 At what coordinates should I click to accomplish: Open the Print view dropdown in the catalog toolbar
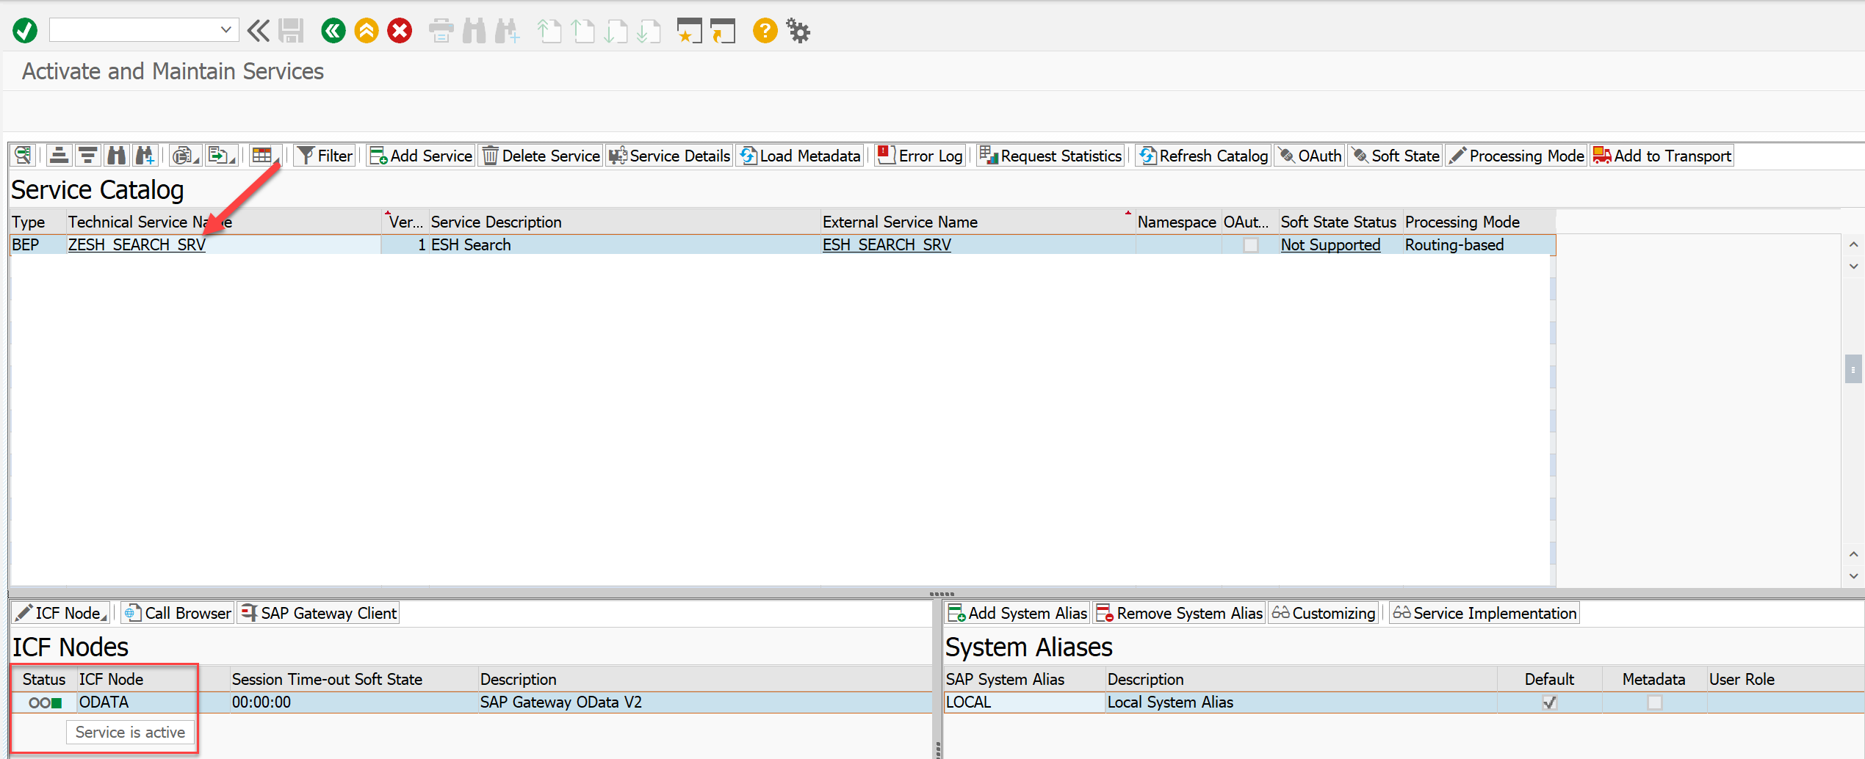tap(185, 156)
